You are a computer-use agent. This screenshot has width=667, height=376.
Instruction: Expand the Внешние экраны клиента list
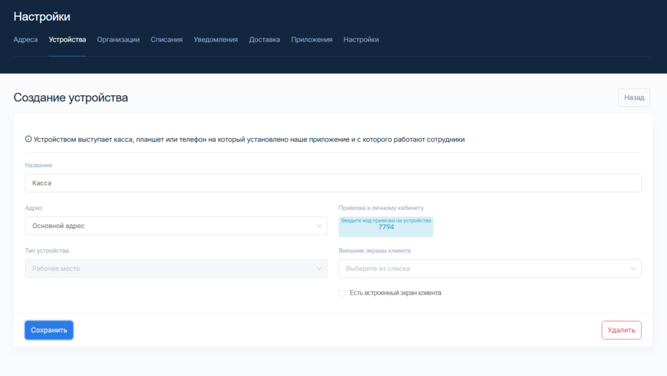click(x=489, y=268)
